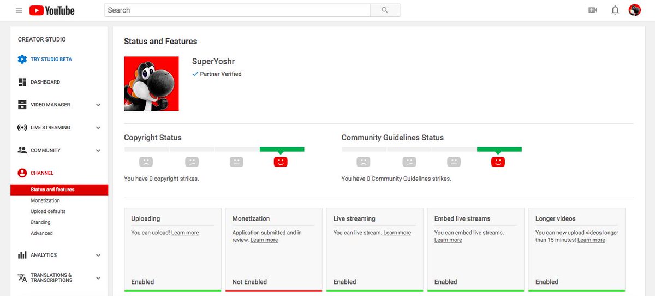
Task: Click the Live Streaming broadcast icon
Action: (x=22, y=128)
